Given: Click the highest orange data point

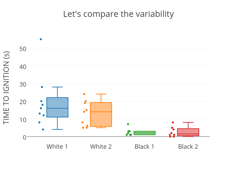Looking at the screenshot, I should point(84,94).
